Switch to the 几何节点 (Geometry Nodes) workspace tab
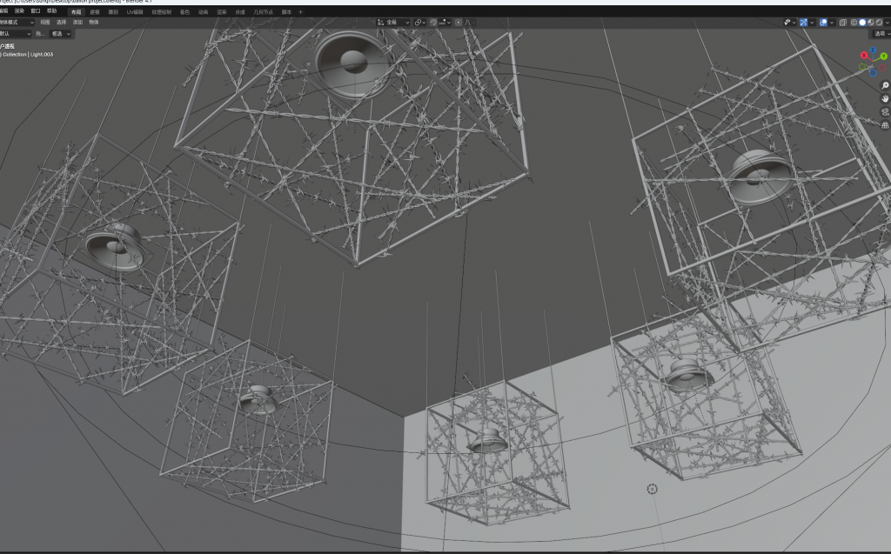The image size is (891, 554). [x=263, y=12]
